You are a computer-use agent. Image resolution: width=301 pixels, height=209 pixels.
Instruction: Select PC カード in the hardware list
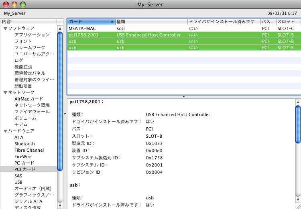tap(24, 163)
